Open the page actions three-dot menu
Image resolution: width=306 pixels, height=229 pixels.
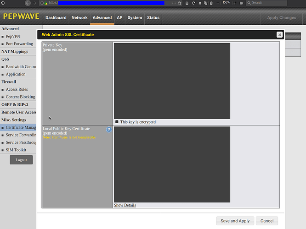pos(173,3)
